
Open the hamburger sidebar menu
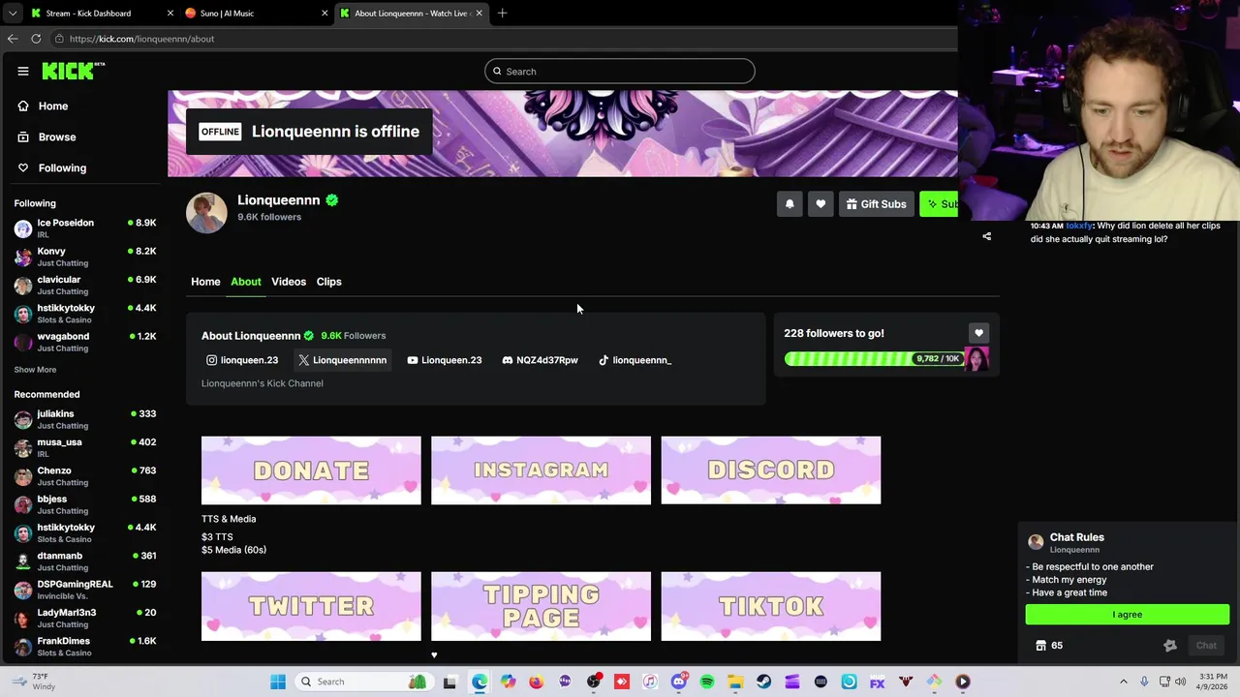(23, 71)
